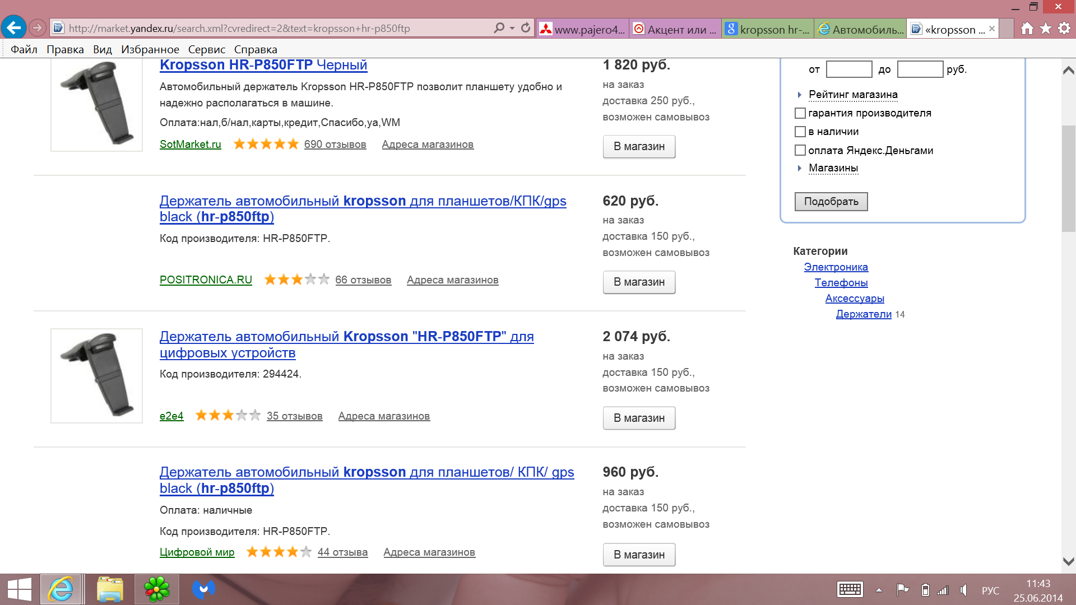Screen dimensions: 1076x605
Task: Open the browser home icon
Action: pos(1027,29)
